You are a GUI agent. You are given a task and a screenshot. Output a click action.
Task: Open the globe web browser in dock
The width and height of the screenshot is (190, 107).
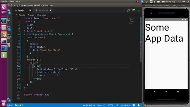4,21
